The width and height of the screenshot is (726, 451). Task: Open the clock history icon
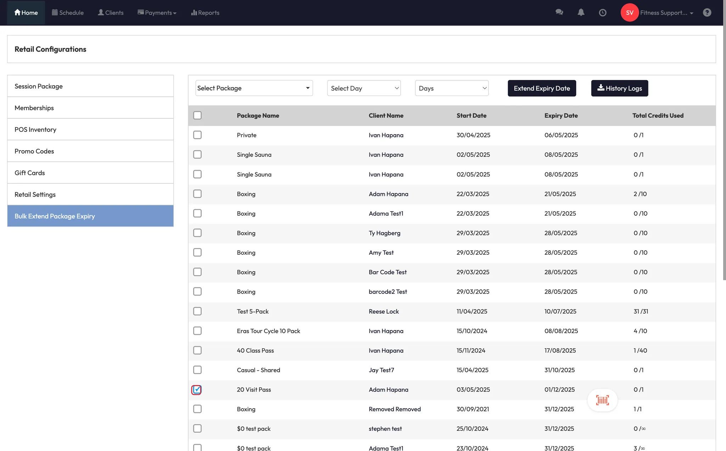click(x=603, y=12)
